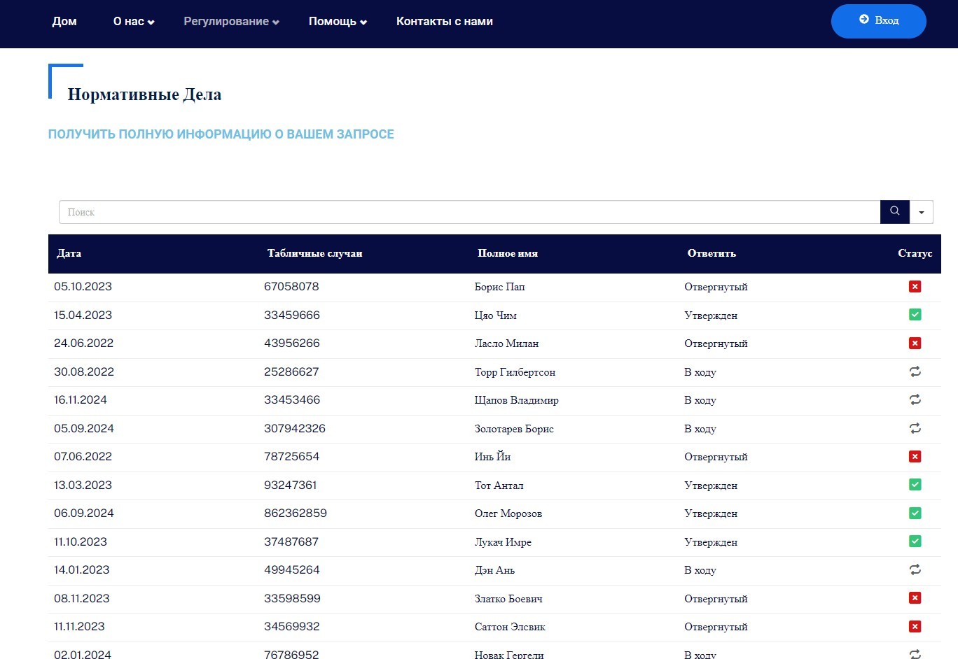Open the search options dropdown arrow
This screenshot has height=659, width=958.
tap(922, 212)
